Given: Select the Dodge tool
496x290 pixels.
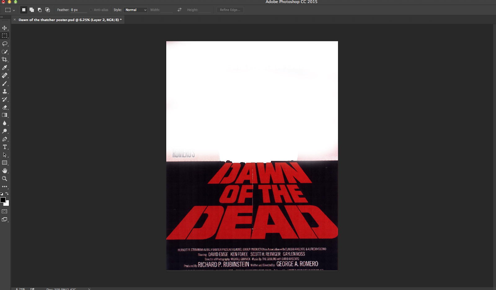Looking at the screenshot, I should 5,131.
